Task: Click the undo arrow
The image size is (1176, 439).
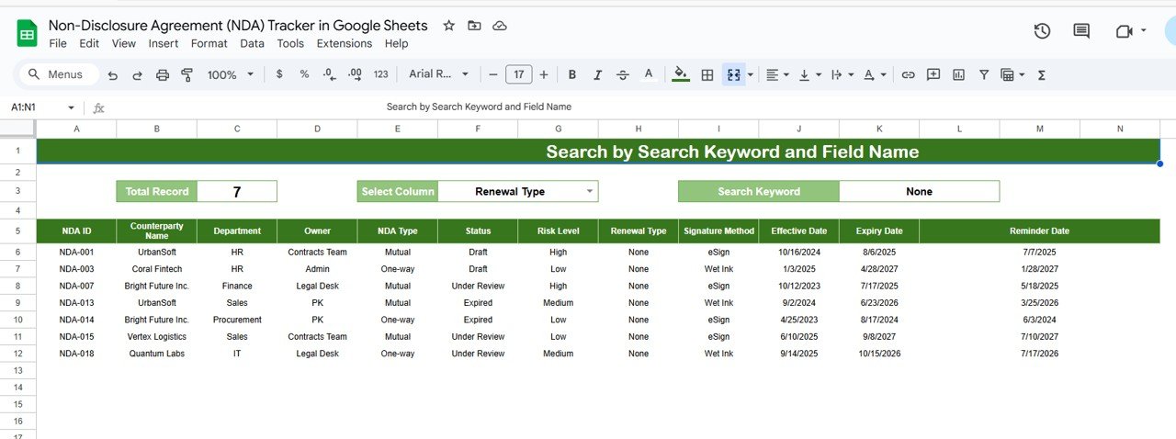Action: (x=113, y=74)
